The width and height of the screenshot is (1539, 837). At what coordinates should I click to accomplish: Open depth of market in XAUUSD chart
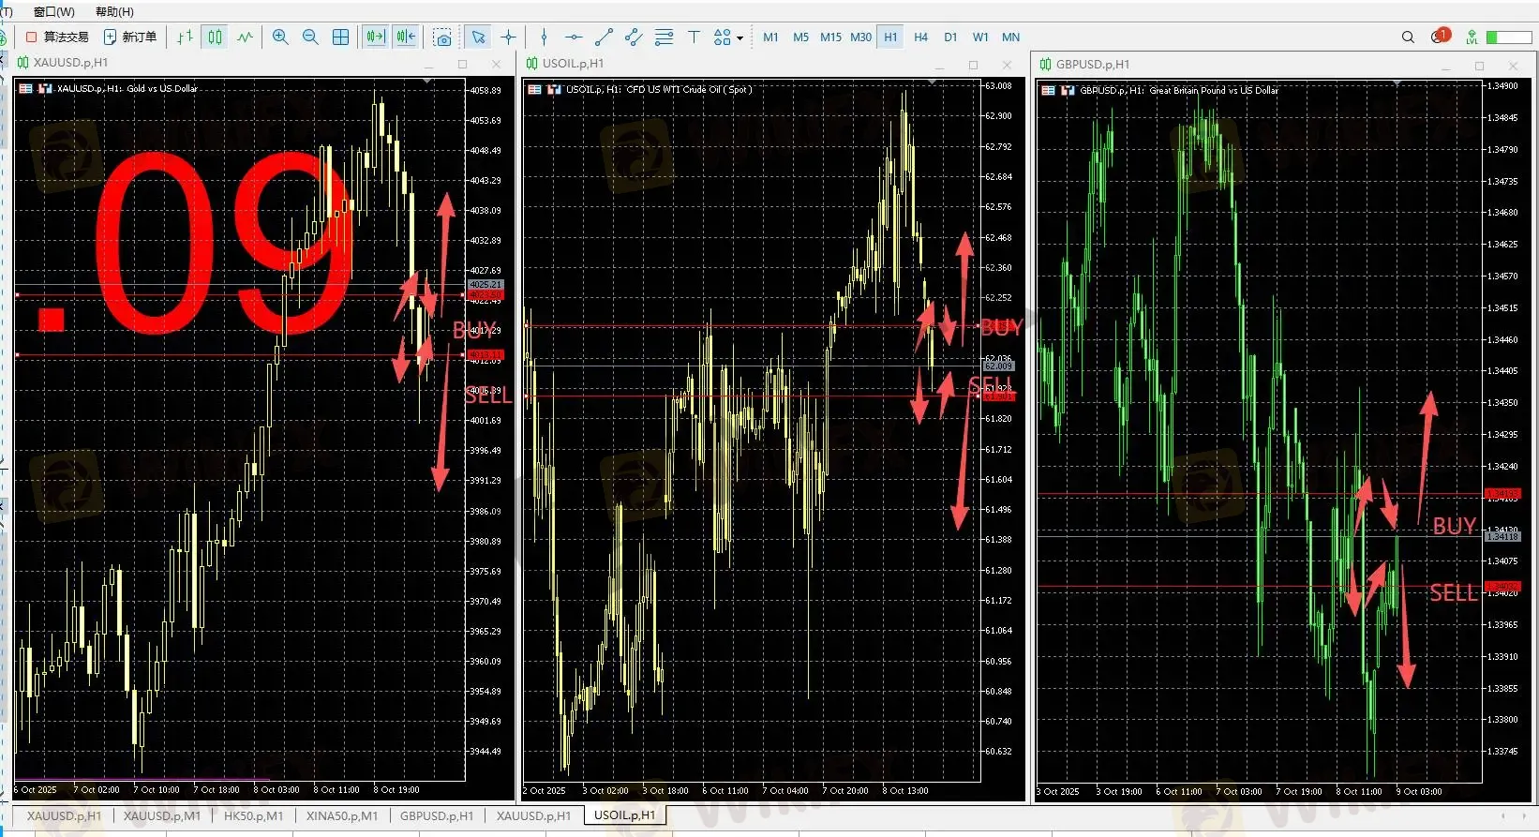(x=45, y=89)
